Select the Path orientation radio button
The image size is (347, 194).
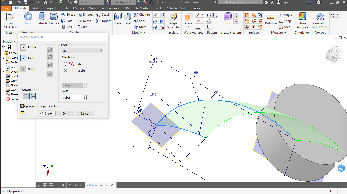pyautogui.click(x=66, y=64)
